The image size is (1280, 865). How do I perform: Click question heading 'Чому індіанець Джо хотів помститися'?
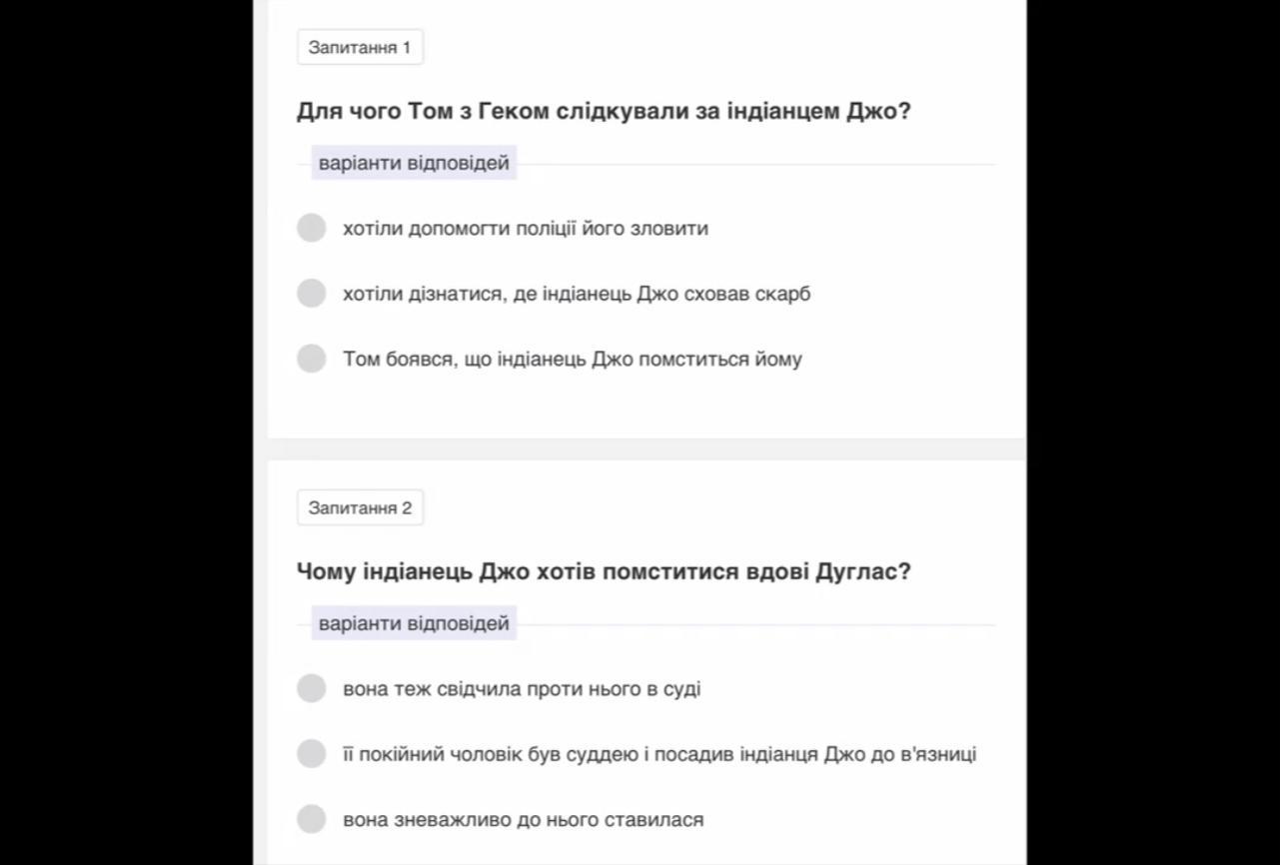point(604,571)
